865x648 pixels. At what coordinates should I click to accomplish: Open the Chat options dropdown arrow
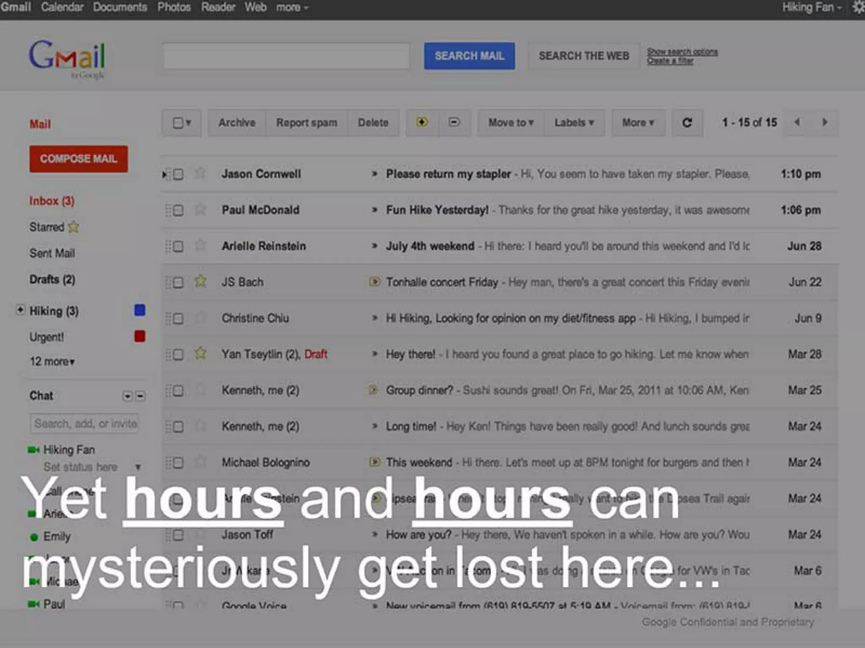coord(127,396)
